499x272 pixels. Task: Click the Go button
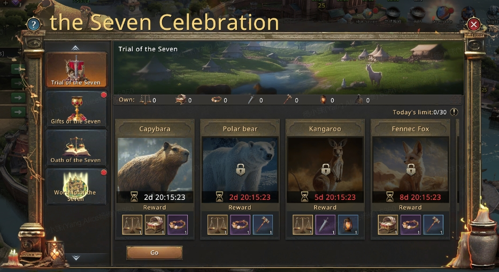[155, 253]
